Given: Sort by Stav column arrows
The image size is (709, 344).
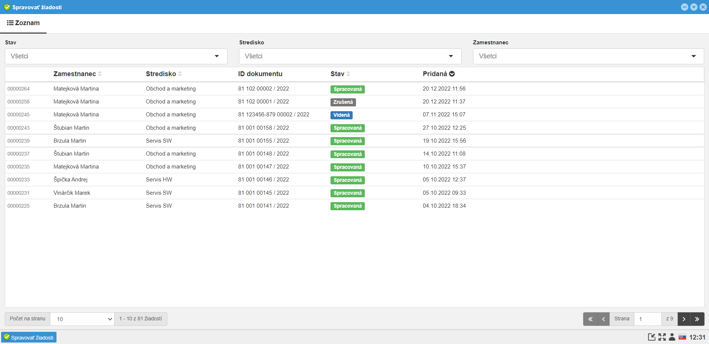Looking at the screenshot, I should [348, 74].
